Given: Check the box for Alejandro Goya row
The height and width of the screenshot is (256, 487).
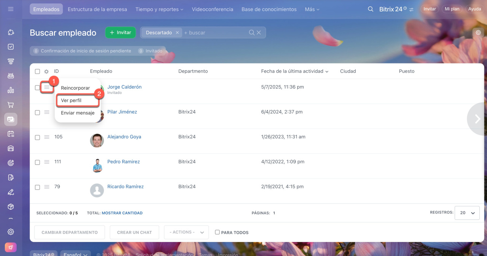Looking at the screenshot, I should pyautogui.click(x=37, y=137).
